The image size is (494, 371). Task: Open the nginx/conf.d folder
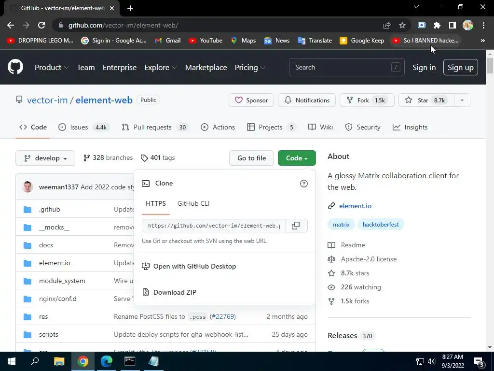pyautogui.click(x=58, y=299)
